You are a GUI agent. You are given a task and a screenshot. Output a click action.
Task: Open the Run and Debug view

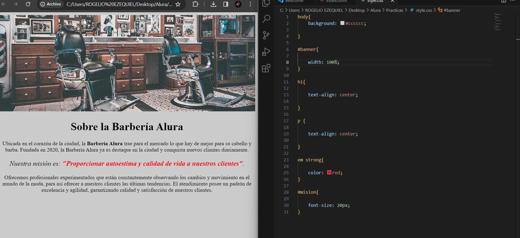266,52
